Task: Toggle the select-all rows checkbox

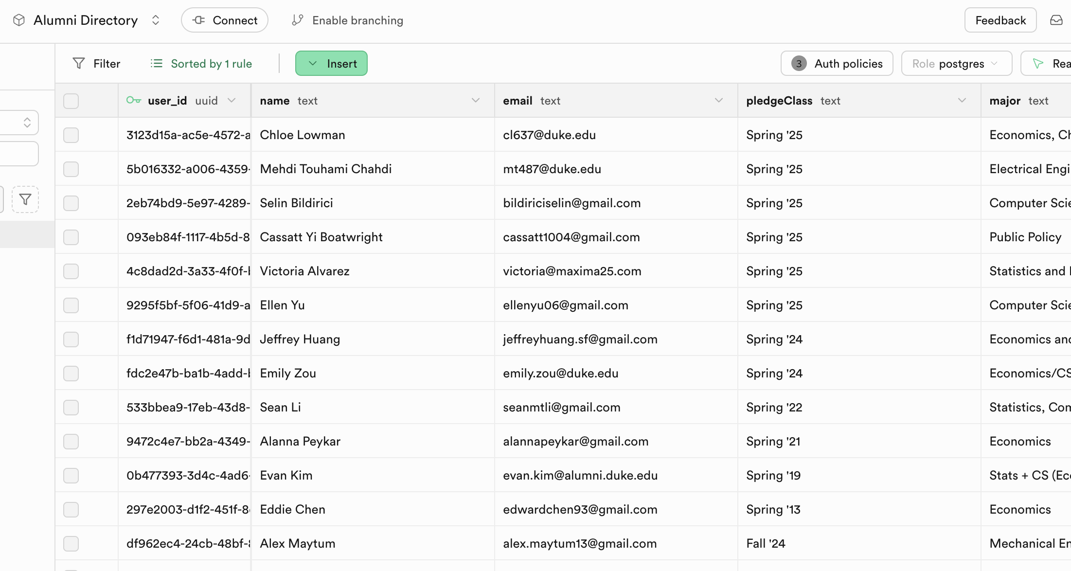Action: pos(71,101)
